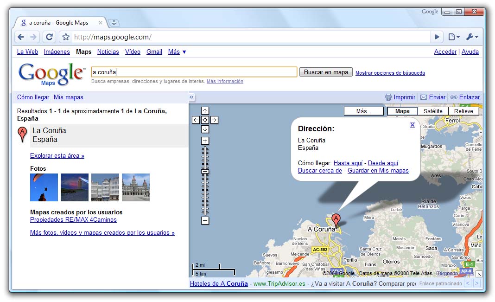Viewport: 495px width, 302px height.
Task: Click the Acceder sign-in link
Action: click(445, 52)
